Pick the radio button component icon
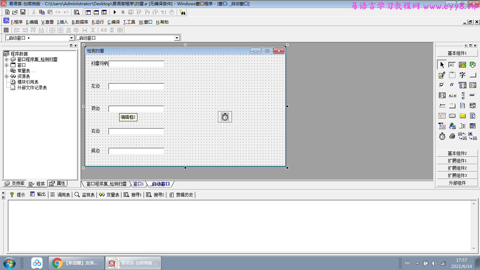This screenshot has height=270, width=480. [x=452, y=85]
